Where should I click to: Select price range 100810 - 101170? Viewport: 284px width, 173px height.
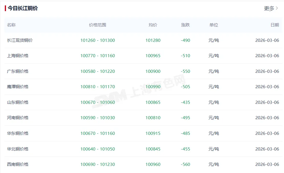pos(98,87)
